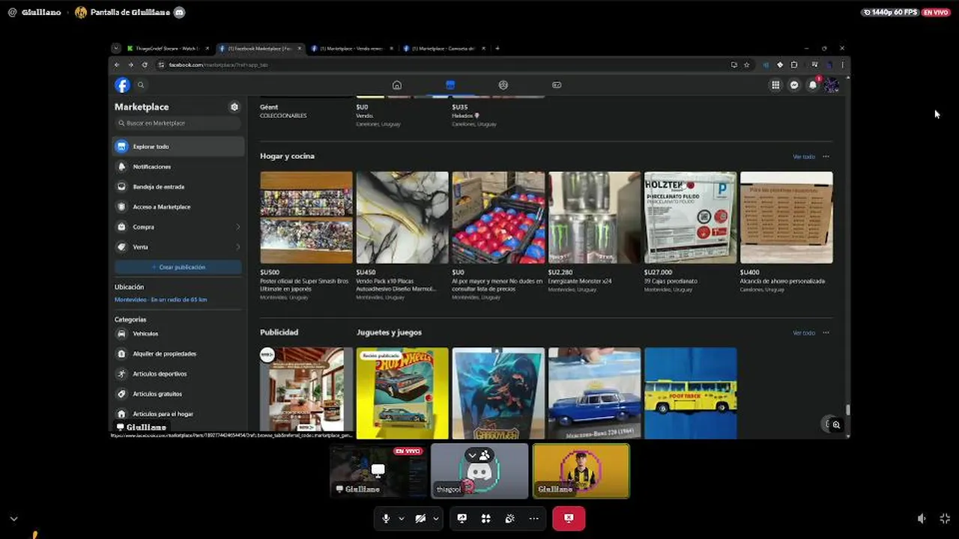Click Ver todo for Juguetes y juegos
Image resolution: width=959 pixels, height=539 pixels.
tap(803, 332)
